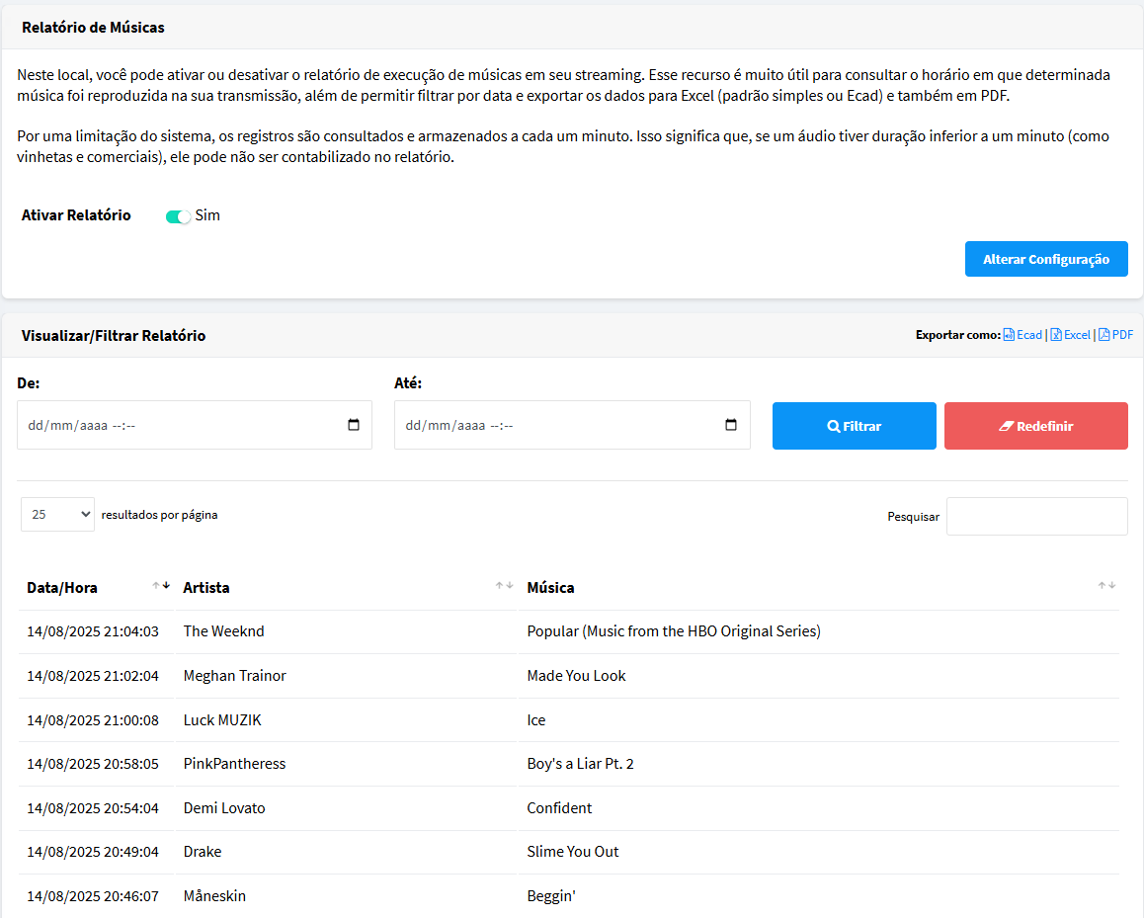Viewport: 1144px width, 918px height.
Task: Sort table by Música header
Action: (x=550, y=587)
